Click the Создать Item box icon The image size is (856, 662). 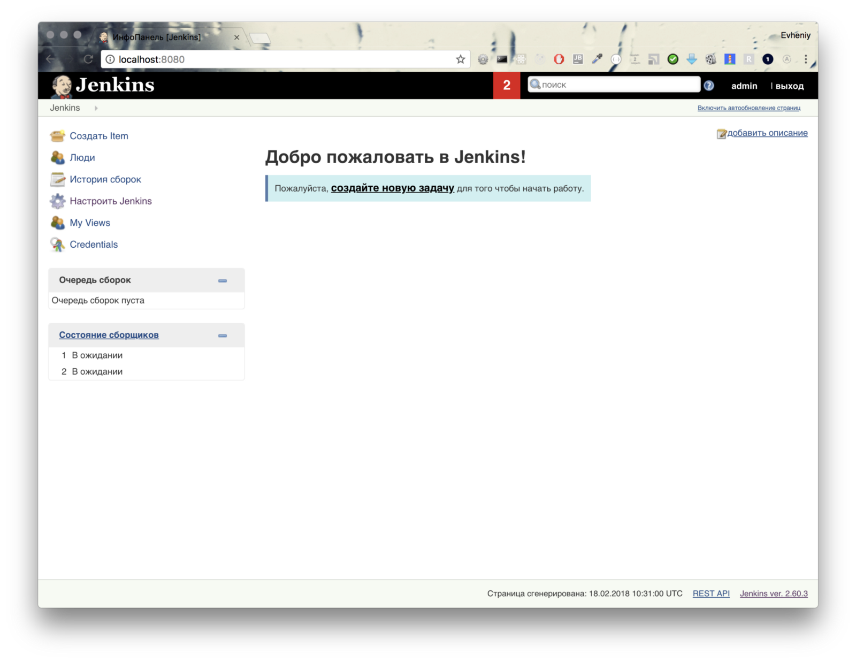(x=57, y=136)
